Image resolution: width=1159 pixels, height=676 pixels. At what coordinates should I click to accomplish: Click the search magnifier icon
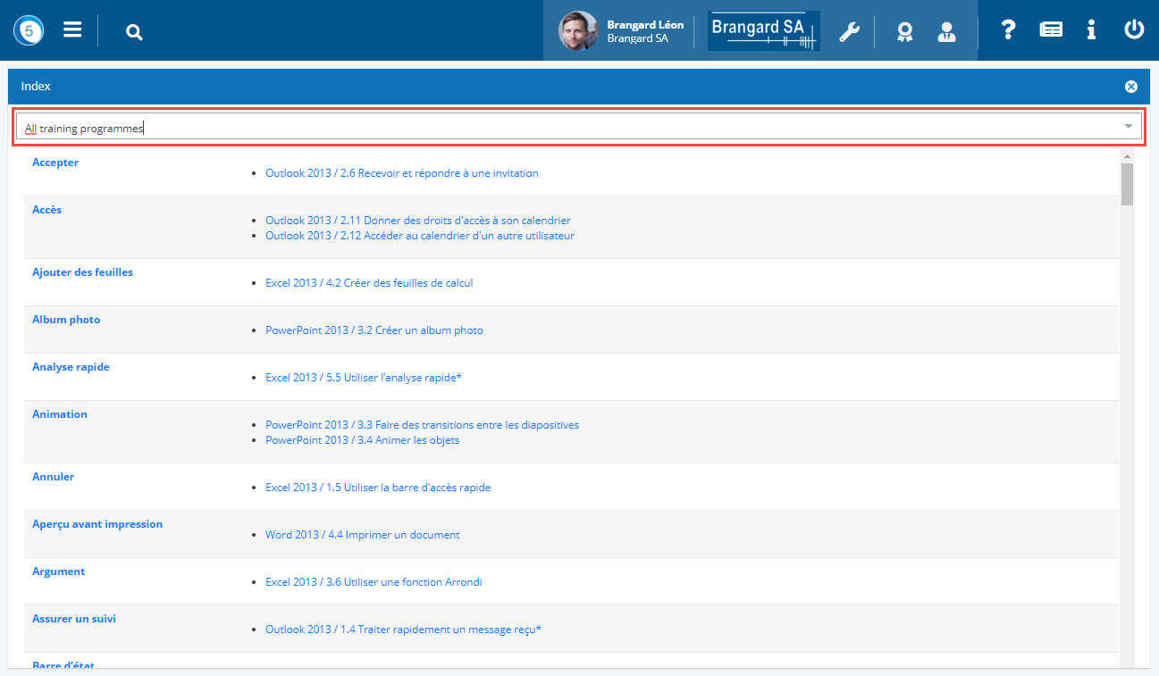[134, 33]
